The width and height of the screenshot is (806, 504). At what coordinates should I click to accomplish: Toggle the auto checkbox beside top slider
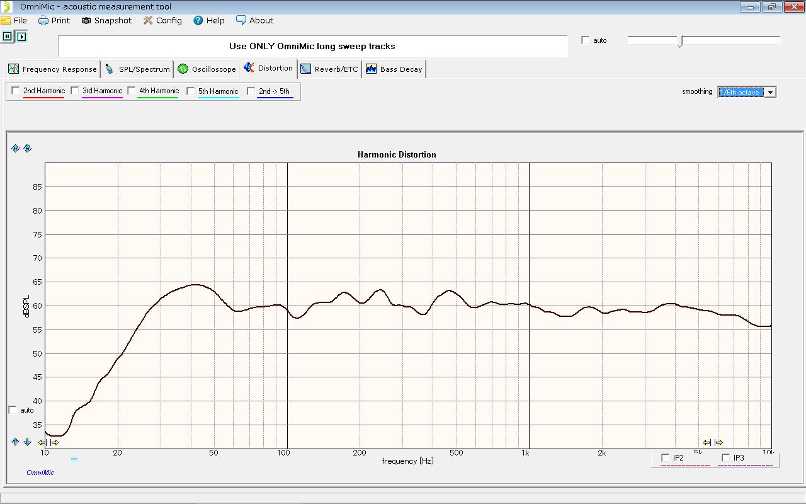point(586,40)
